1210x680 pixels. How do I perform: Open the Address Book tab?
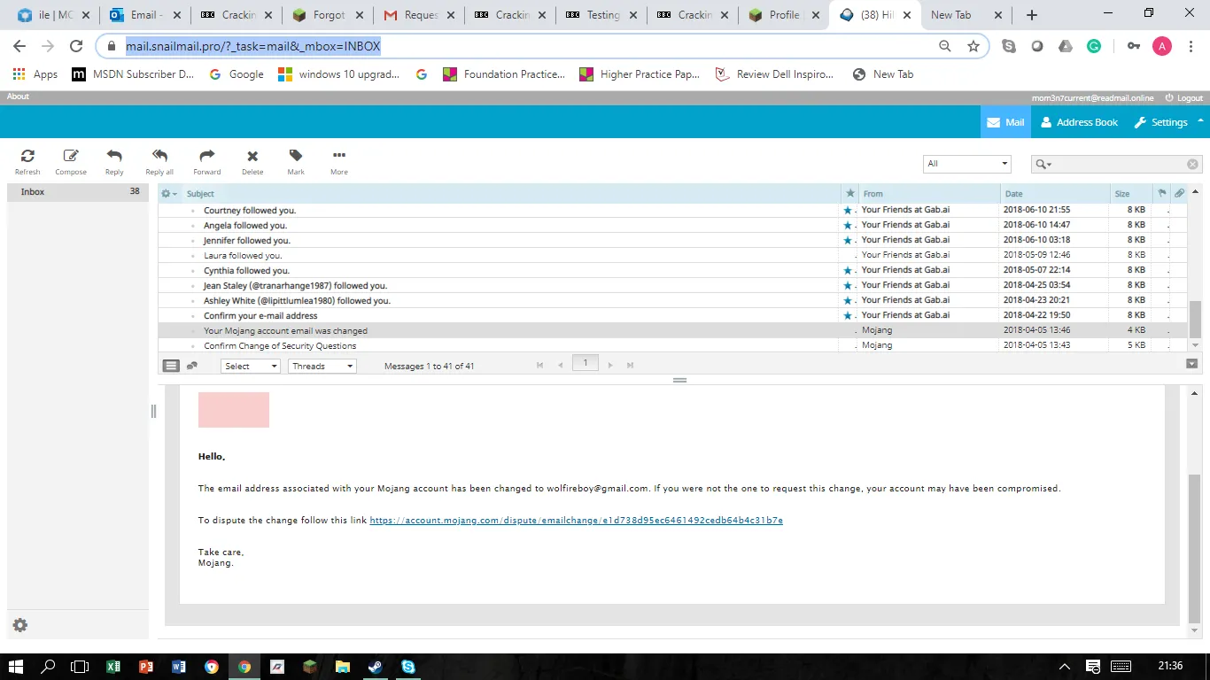(x=1079, y=122)
